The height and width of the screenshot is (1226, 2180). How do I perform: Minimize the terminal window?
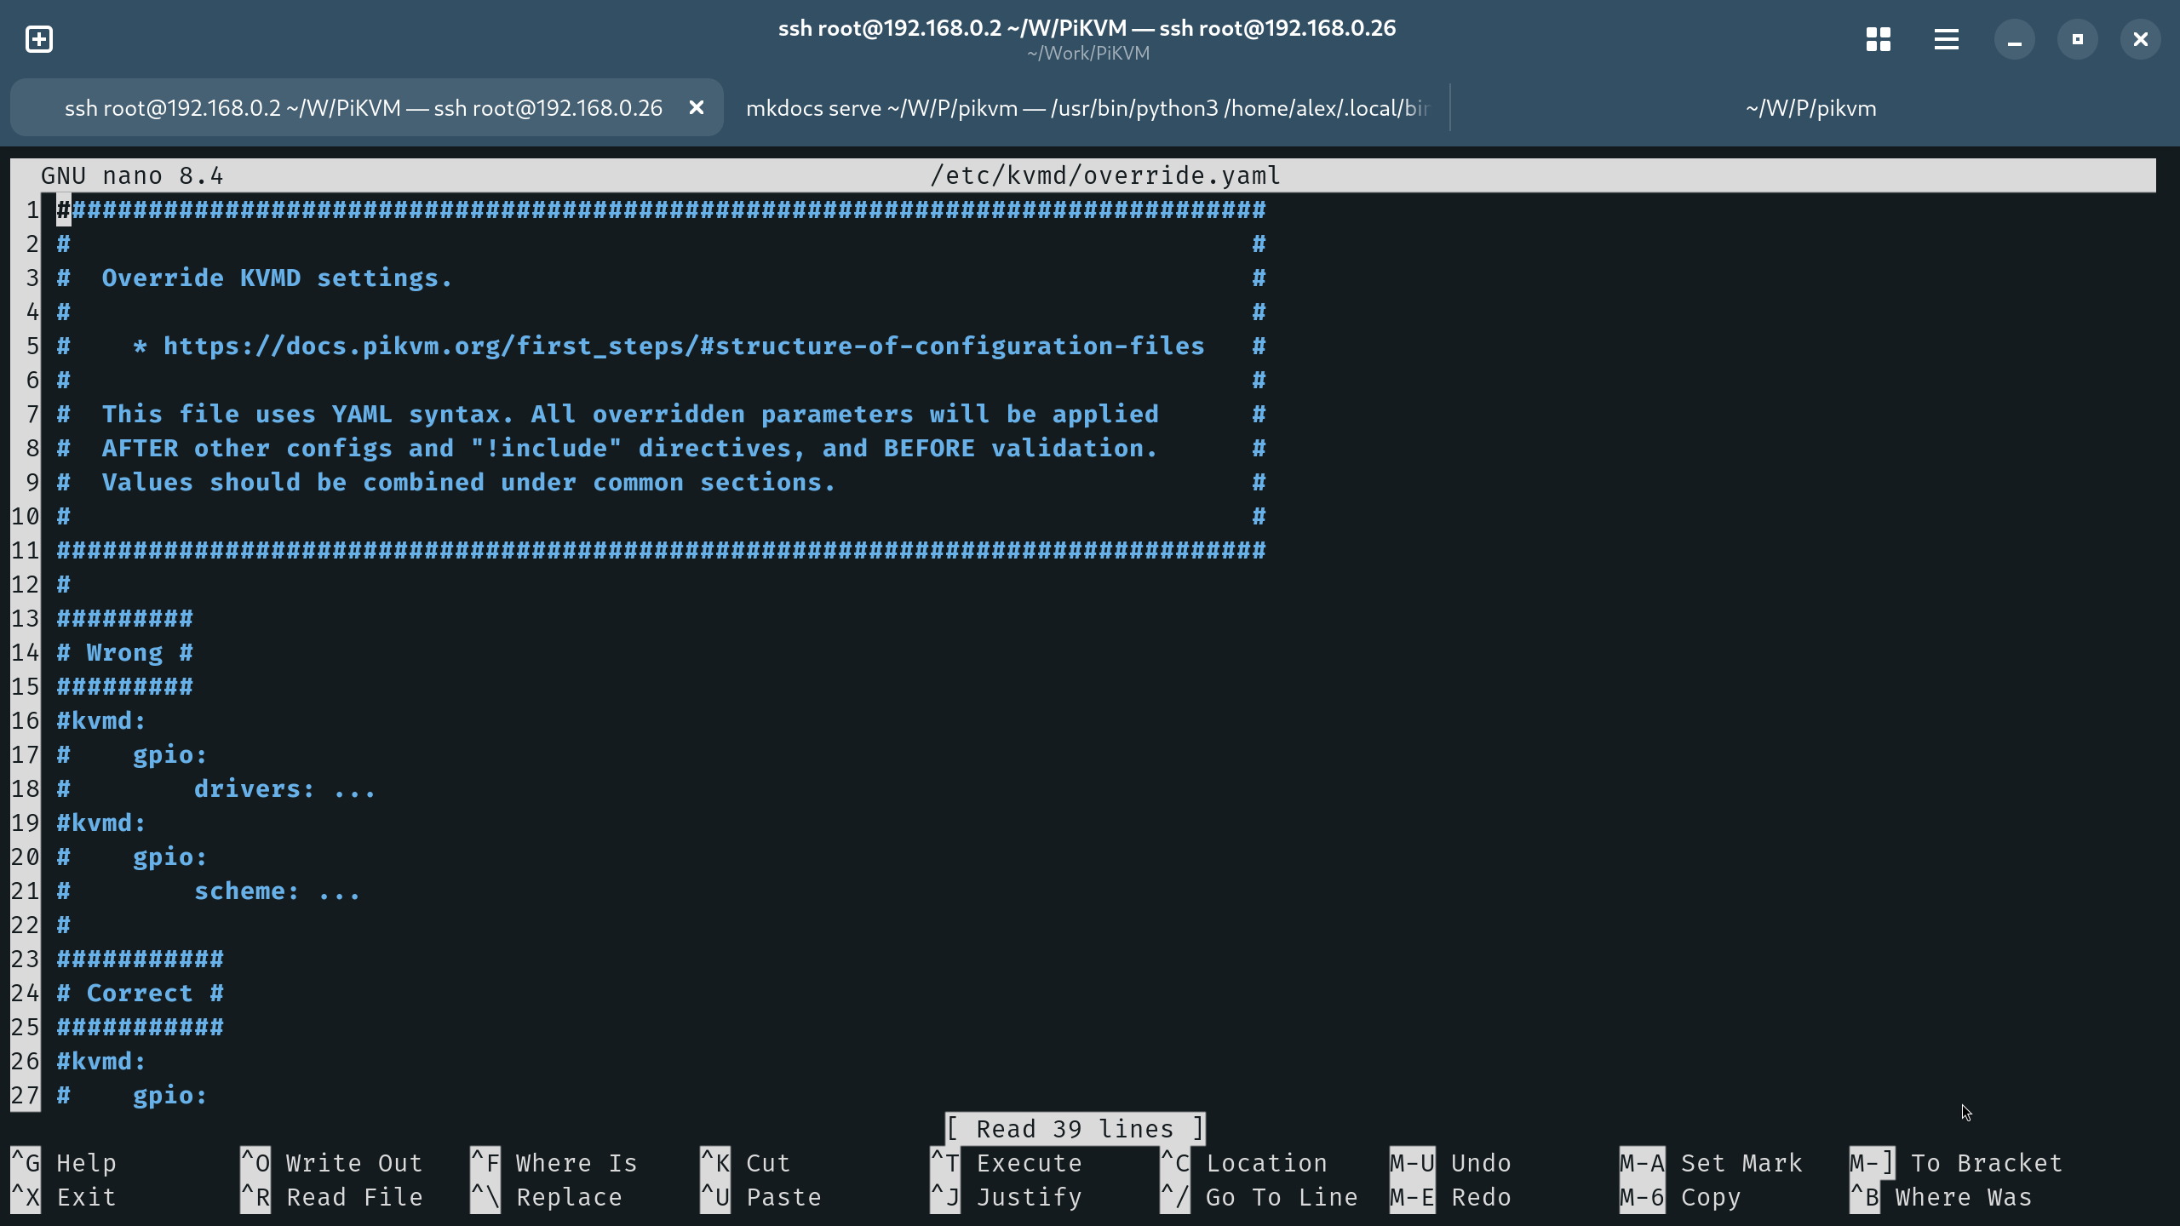click(x=2014, y=39)
